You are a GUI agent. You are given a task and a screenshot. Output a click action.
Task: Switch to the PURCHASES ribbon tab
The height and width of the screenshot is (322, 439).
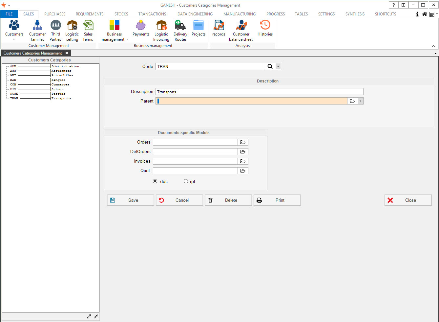tap(55, 14)
